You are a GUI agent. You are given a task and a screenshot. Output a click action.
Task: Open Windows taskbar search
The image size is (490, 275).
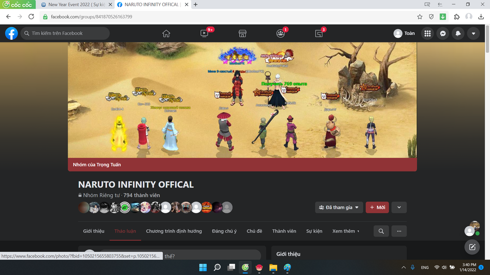[217, 267]
